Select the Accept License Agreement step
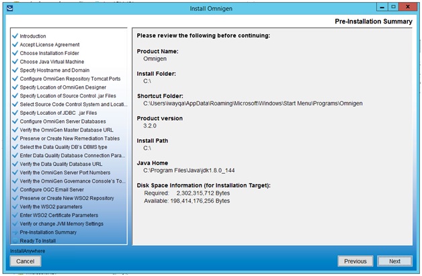Viewport: 422px width, 276px height. [50, 44]
